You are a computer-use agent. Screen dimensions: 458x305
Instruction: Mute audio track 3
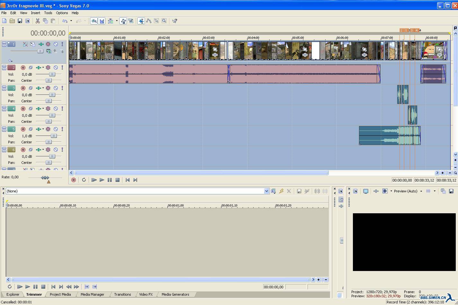[56, 88]
